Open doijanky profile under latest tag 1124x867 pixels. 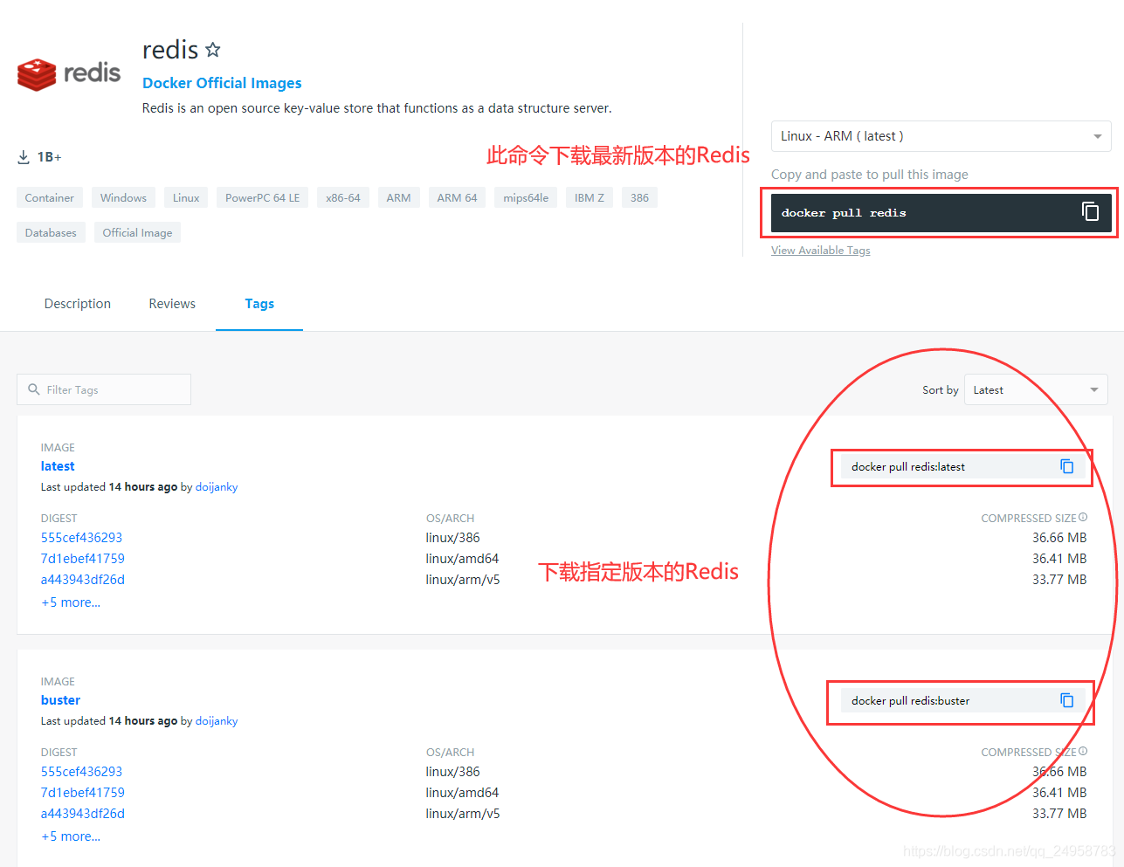217,487
